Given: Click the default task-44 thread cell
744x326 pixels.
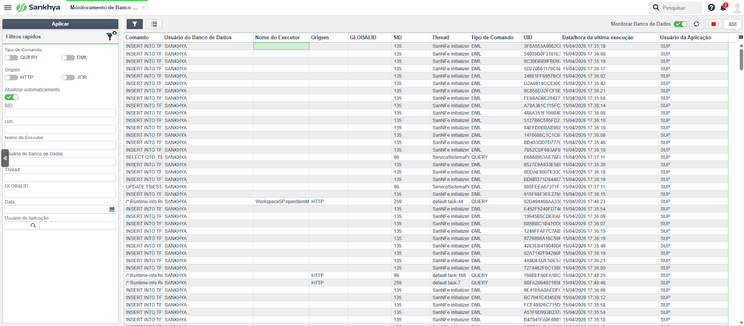Looking at the screenshot, I should [x=450, y=201].
